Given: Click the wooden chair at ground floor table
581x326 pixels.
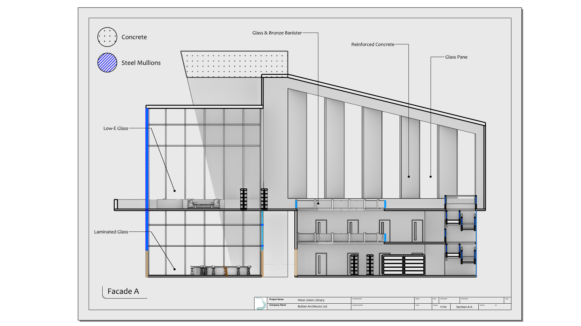Looking at the screenshot, I should (x=225, y=271).
